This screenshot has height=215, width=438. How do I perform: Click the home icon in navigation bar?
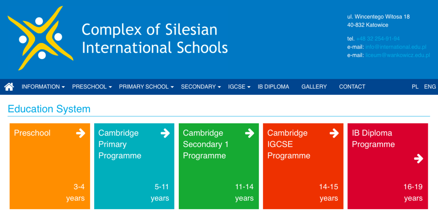pyautogui.click(x=9, y=87)
